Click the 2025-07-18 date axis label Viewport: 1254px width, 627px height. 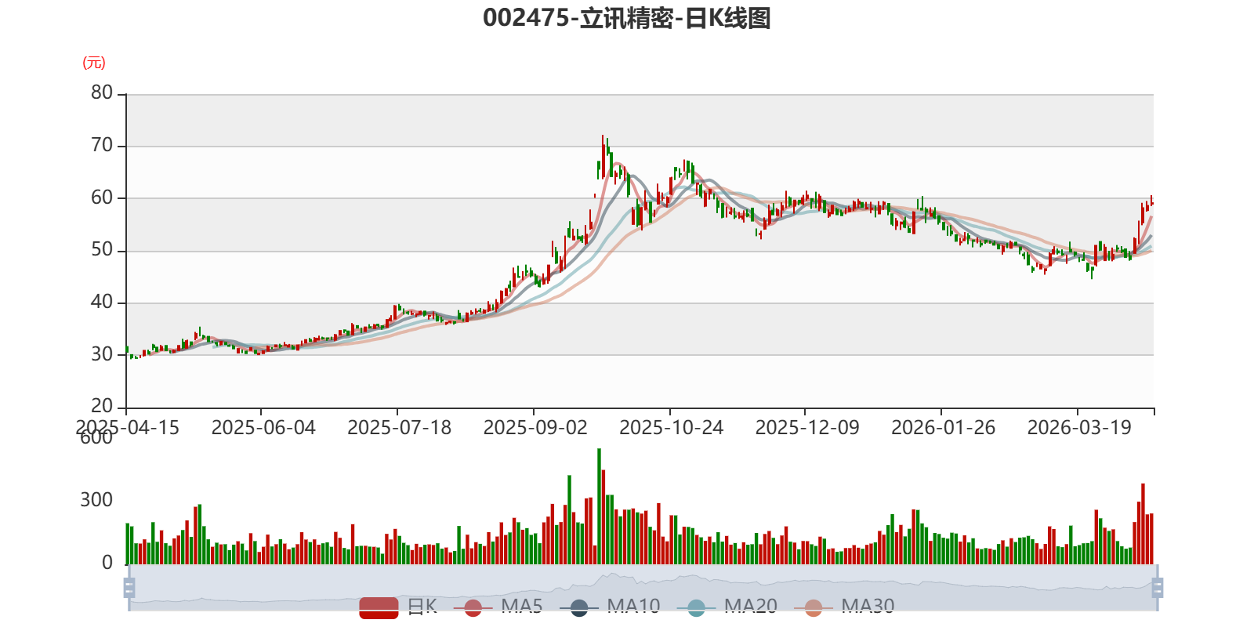(399, 428)
